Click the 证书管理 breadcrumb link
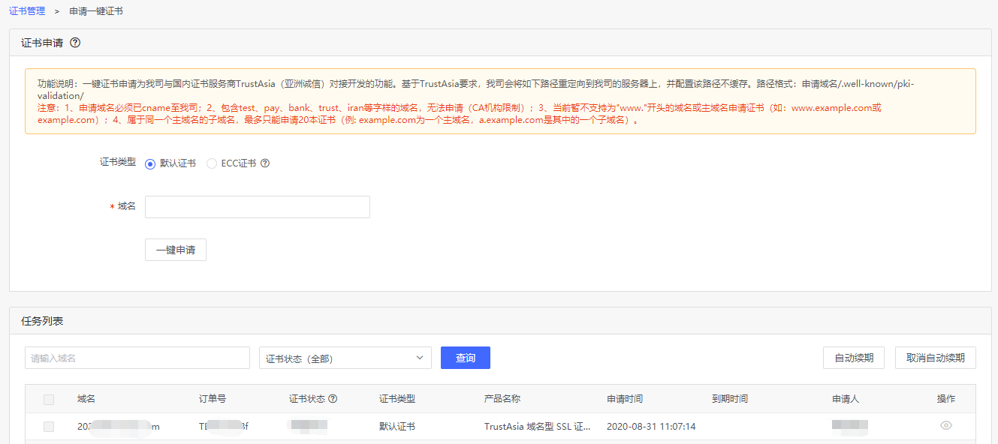The image size is (998, 444). click(27, 11)
